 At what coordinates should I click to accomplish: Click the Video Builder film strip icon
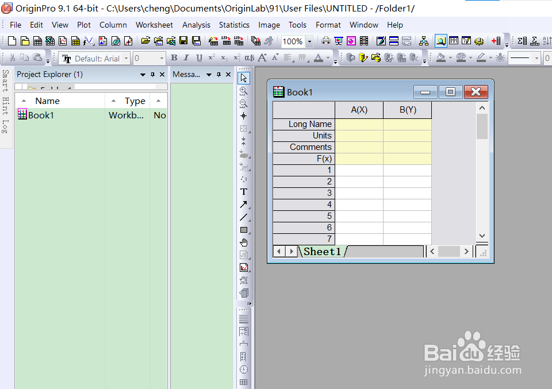point(364,41)
